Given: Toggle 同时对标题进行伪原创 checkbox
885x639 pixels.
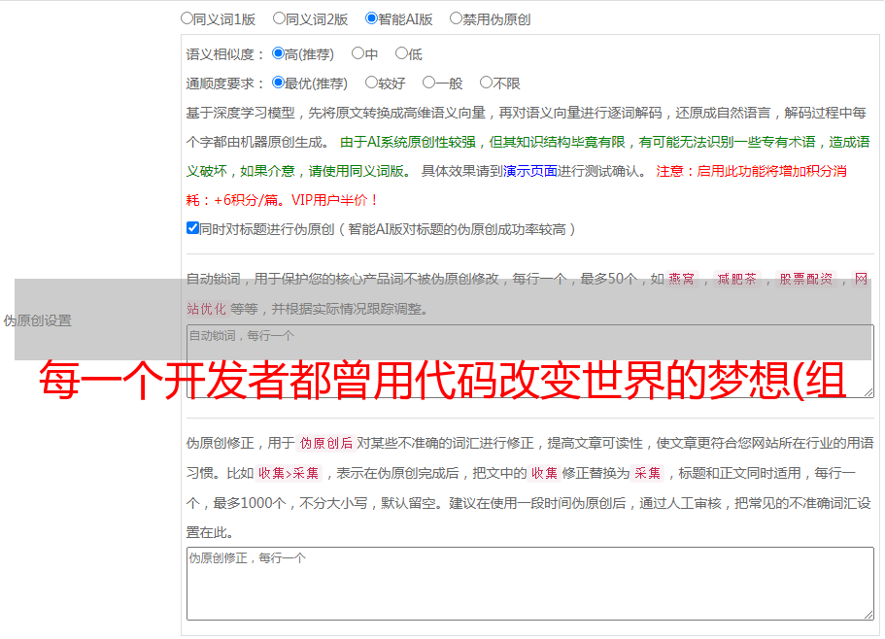Looking at the screenshot, I should point(192,228).
